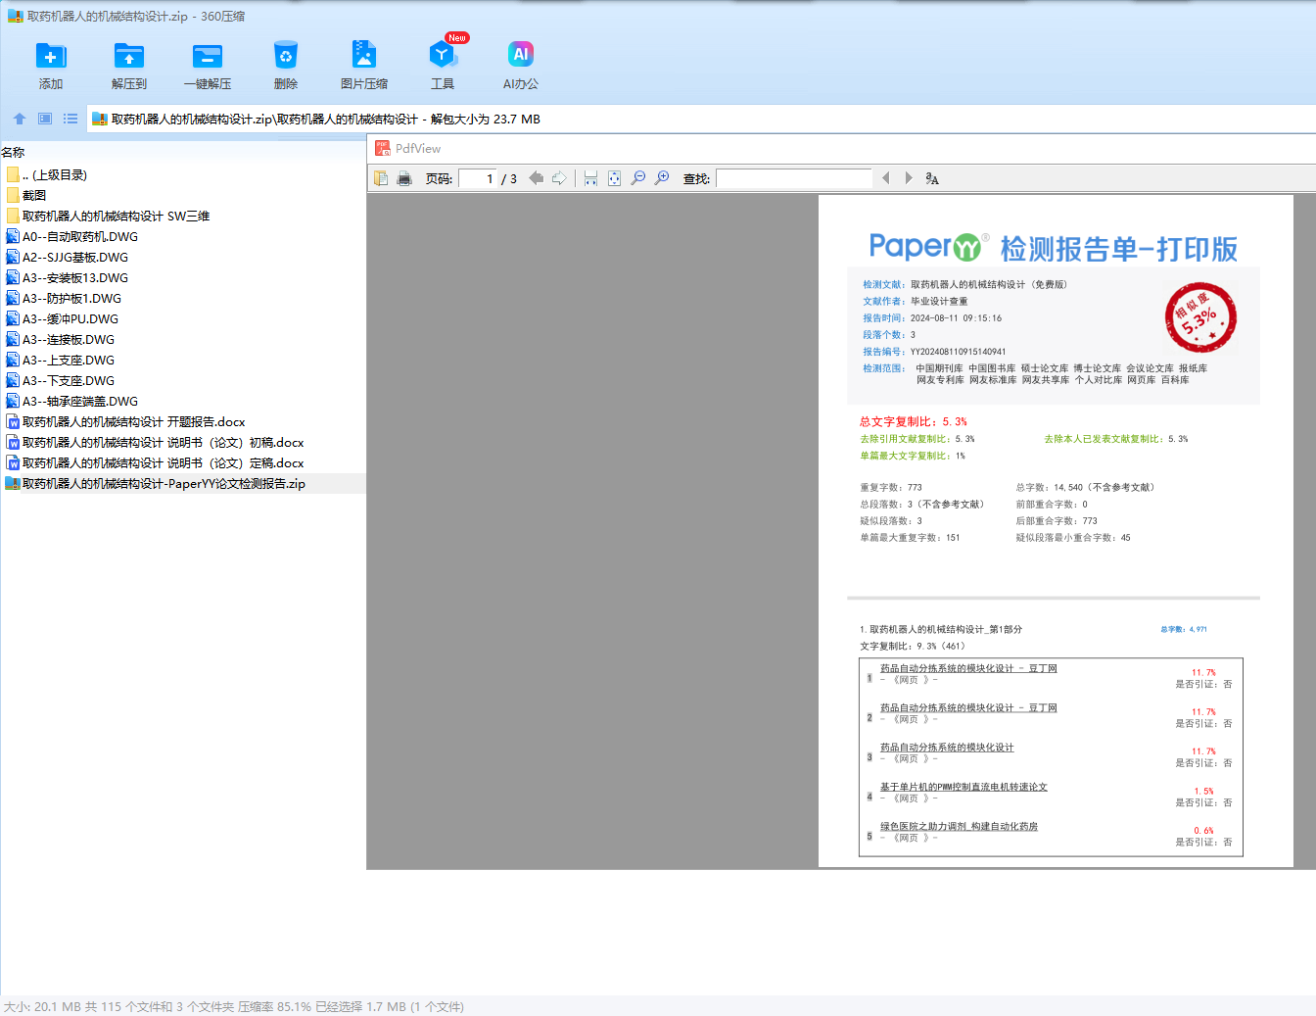Image resolution: width=1316 pixels, height=1016 pixels.
Task: Click the PdfView panel icon
Action: pos(383,148)
